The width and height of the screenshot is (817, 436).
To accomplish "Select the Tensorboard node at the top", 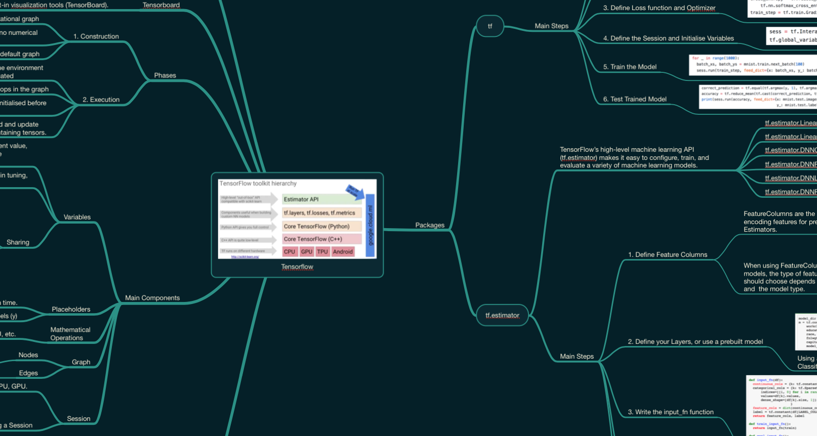I will click(x=161, y=6).
